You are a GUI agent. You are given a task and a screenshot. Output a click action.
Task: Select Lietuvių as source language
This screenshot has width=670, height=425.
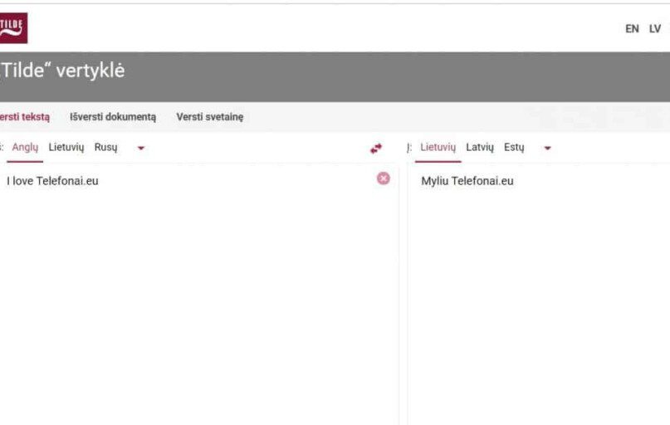coord(66,148)
